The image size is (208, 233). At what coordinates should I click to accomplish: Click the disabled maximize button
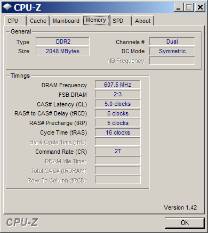pyautogui.click(x=189, y=7)
